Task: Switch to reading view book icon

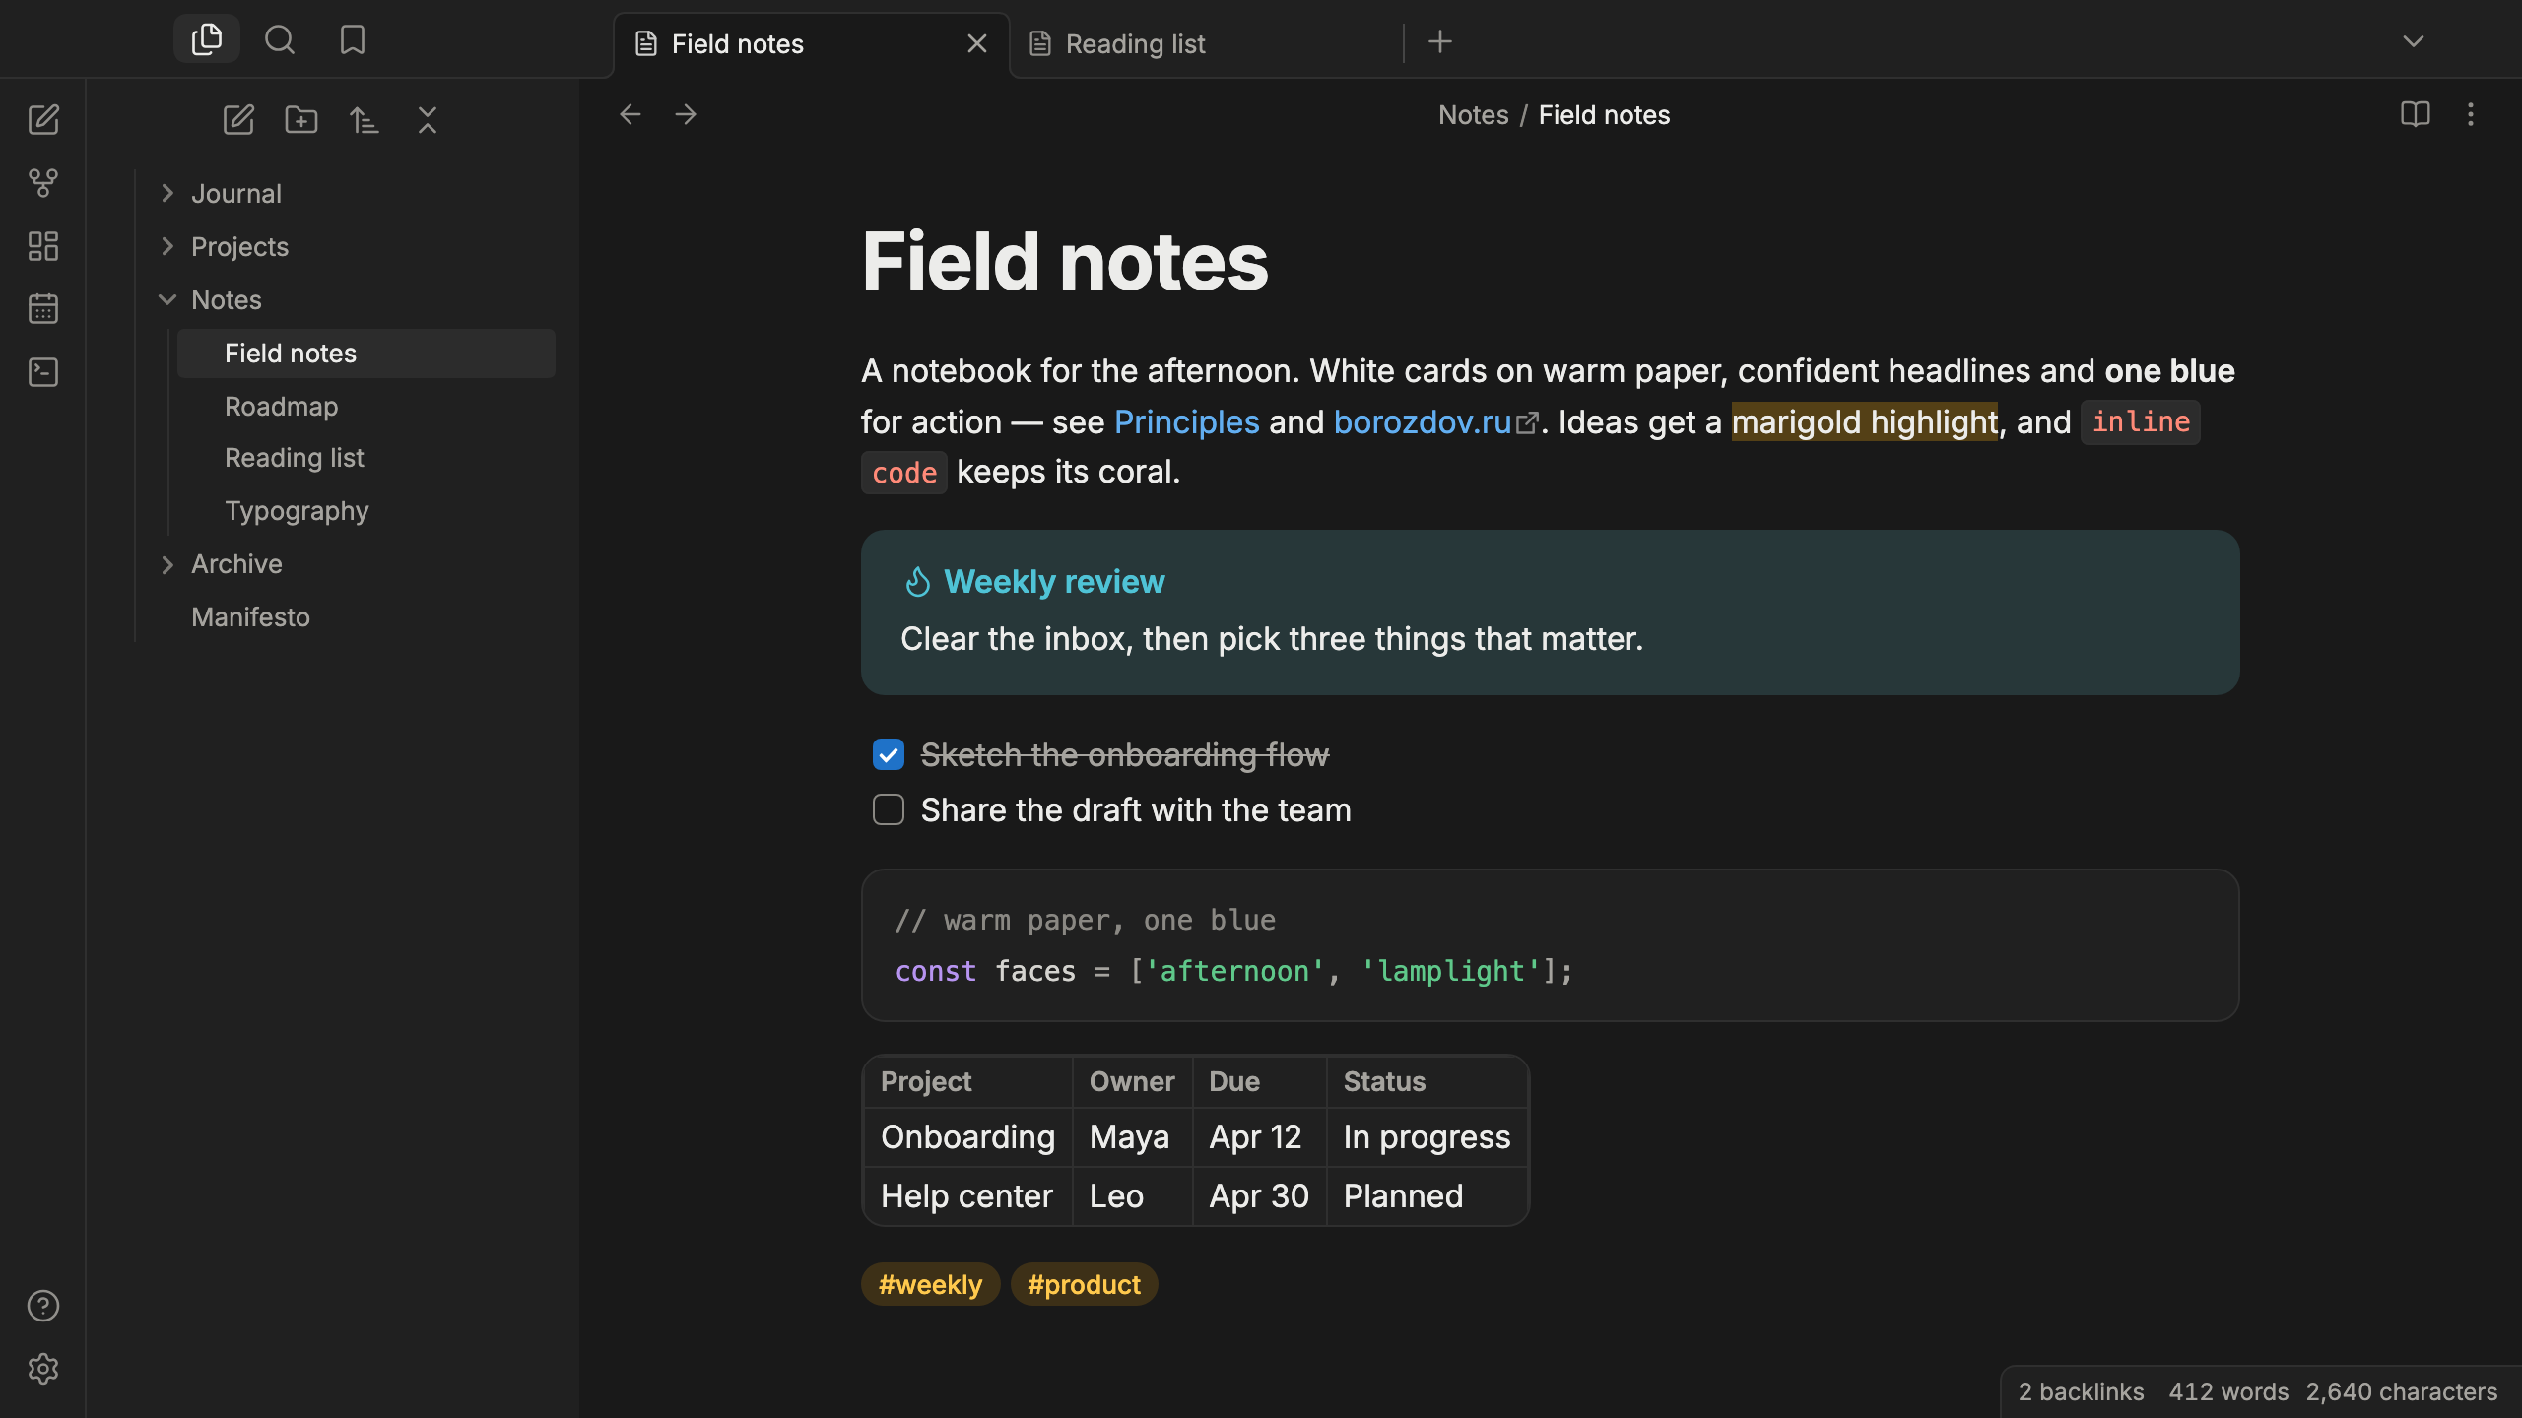Action: [x=2416, y=114]
